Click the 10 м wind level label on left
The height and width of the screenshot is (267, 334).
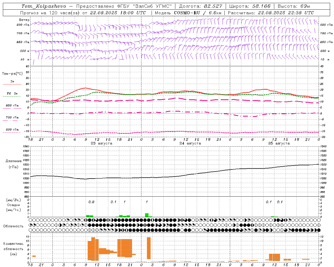(25, 59)
